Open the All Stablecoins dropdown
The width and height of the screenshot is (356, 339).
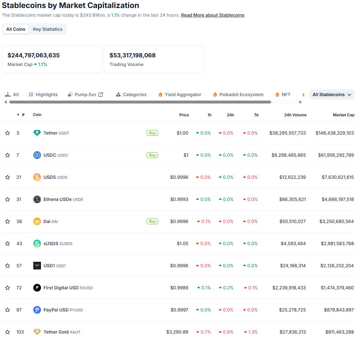point(332,95)
